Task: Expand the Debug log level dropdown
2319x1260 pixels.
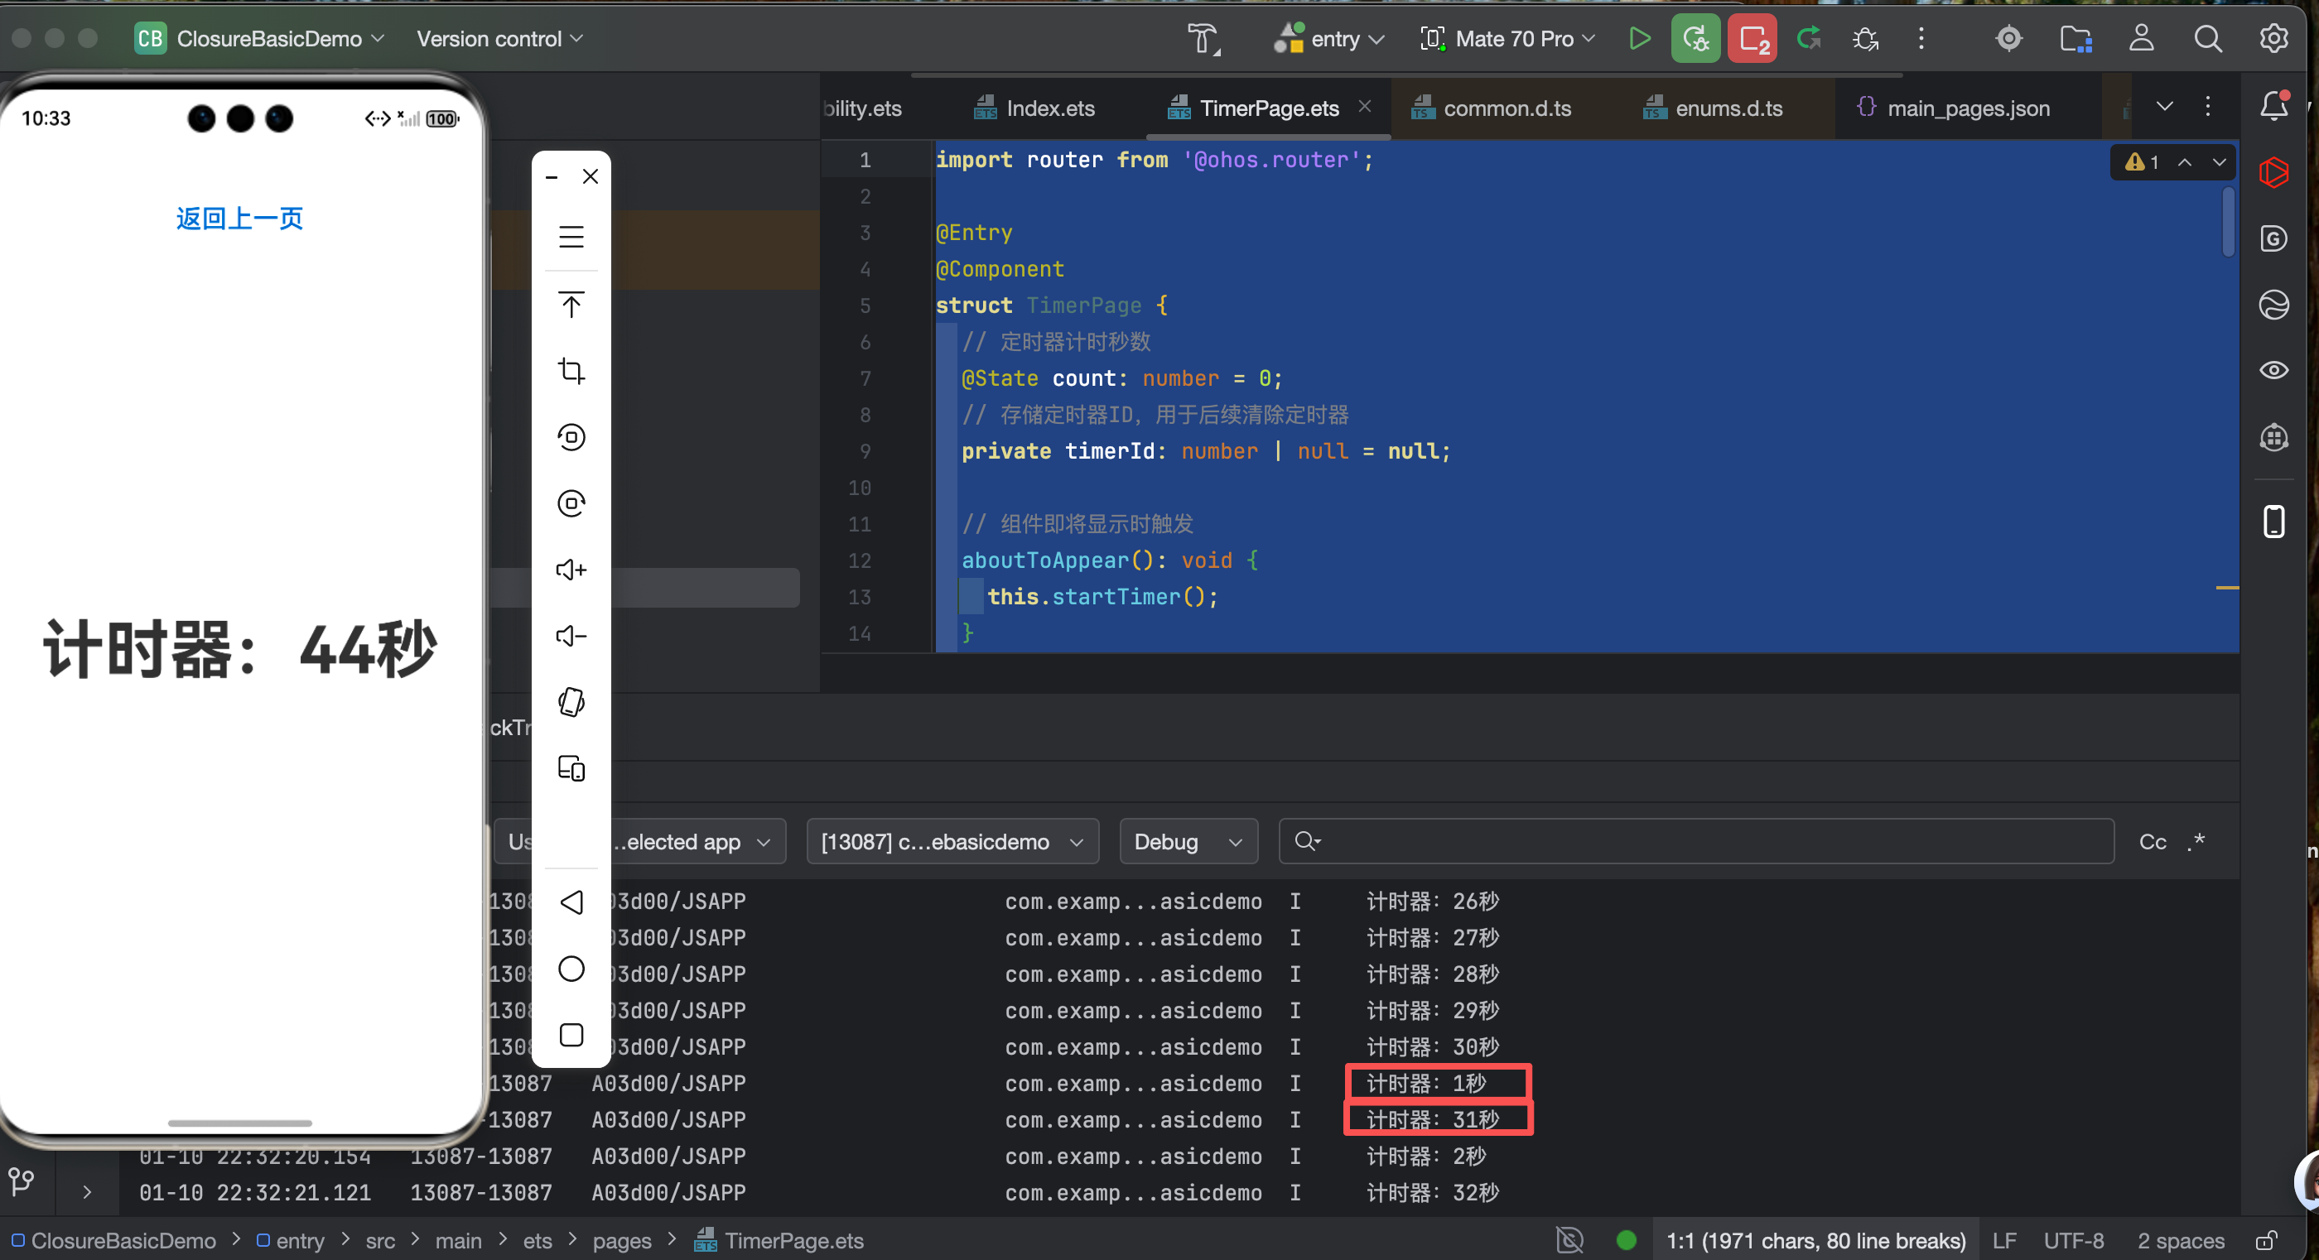Action: pyautogui.click(x=1188, y=843)
